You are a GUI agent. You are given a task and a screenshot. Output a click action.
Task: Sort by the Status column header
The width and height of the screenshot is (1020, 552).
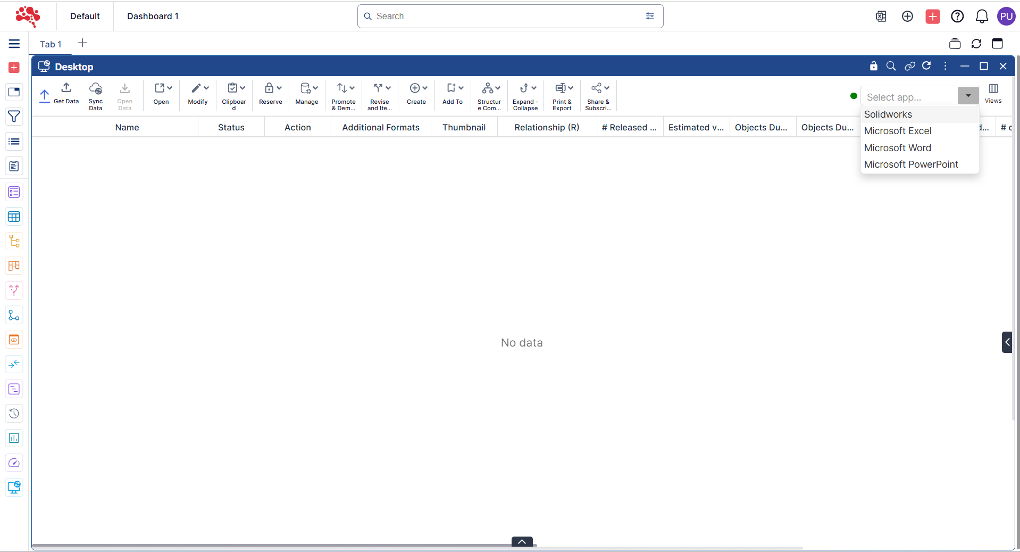pyautogui.click(x=231, y=127)
